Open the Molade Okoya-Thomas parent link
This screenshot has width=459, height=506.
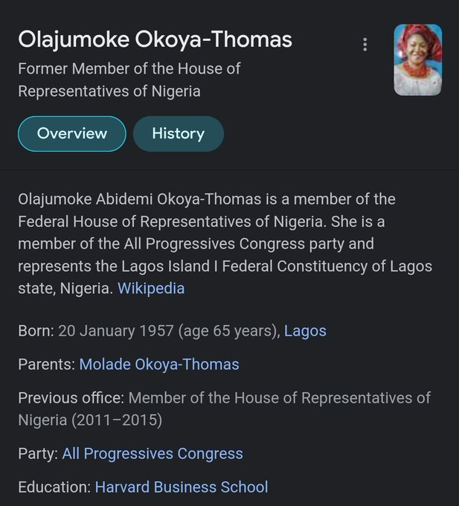point(159,365)
